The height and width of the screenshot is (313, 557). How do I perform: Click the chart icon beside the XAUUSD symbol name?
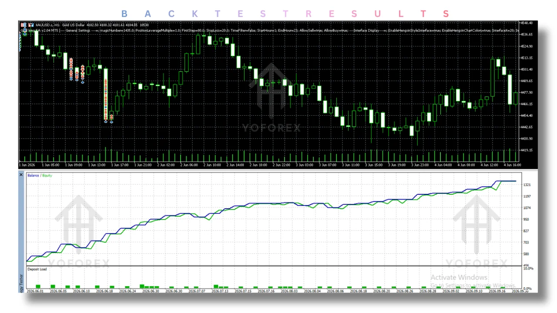(31, 25)
